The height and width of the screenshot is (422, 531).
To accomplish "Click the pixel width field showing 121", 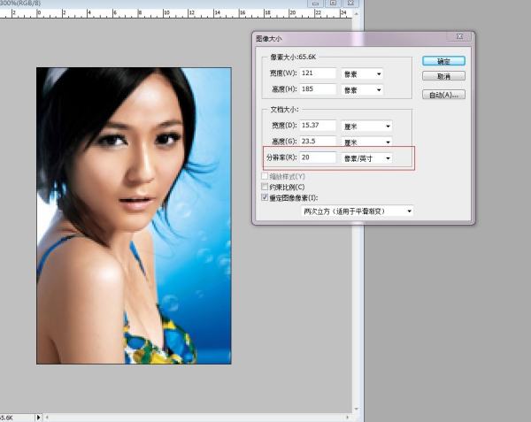I will (317, 73).
